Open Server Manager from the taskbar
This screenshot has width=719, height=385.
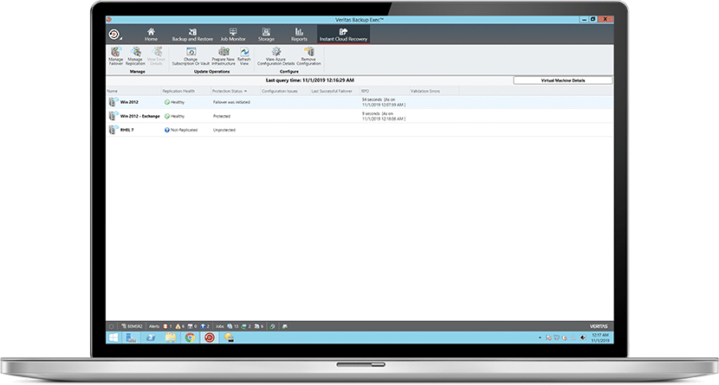tap(131, 337)
